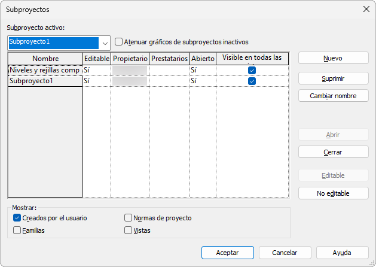Open the Subproyecto activo dropdown
This screenshot has height=267, width=376.
105,43
